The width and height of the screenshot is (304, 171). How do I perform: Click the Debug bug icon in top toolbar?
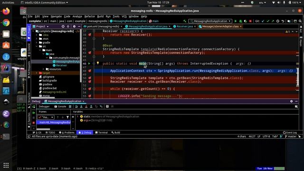click(x=241, y=21)
